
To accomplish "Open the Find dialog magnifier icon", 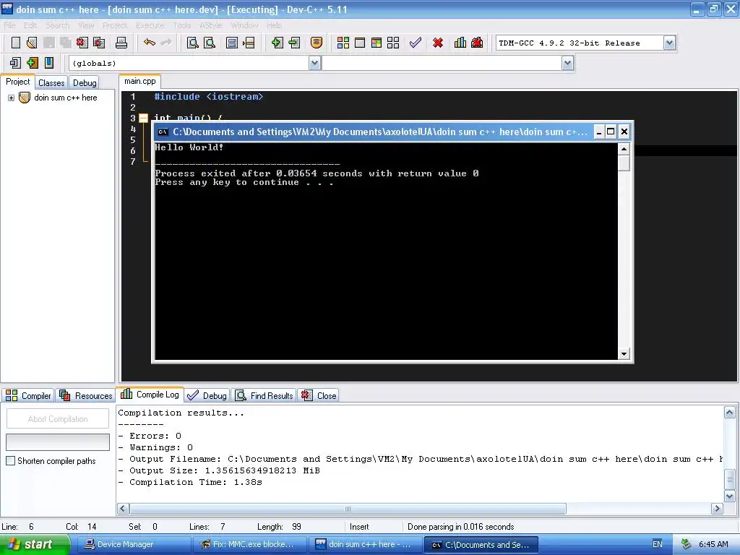I will click(192, 43).
